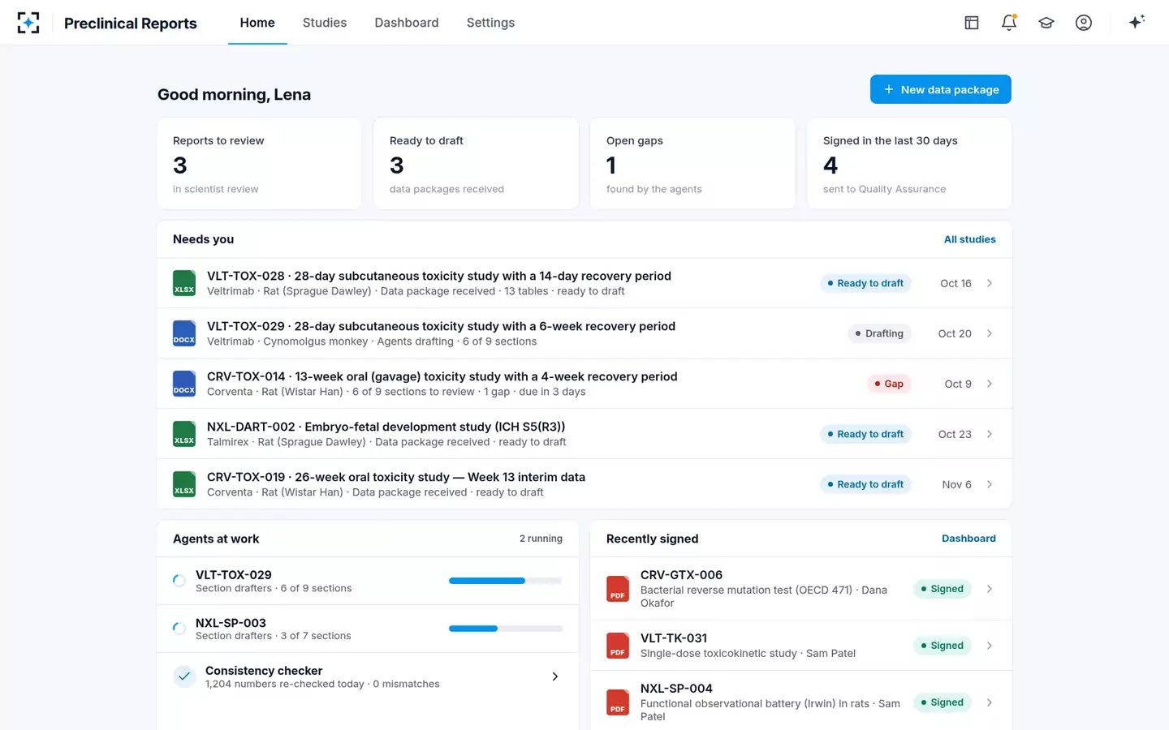Expand the VLT-TOX-028 row chevron
The width and height of the screenshot is (1169, 730).
coord(990,283)
